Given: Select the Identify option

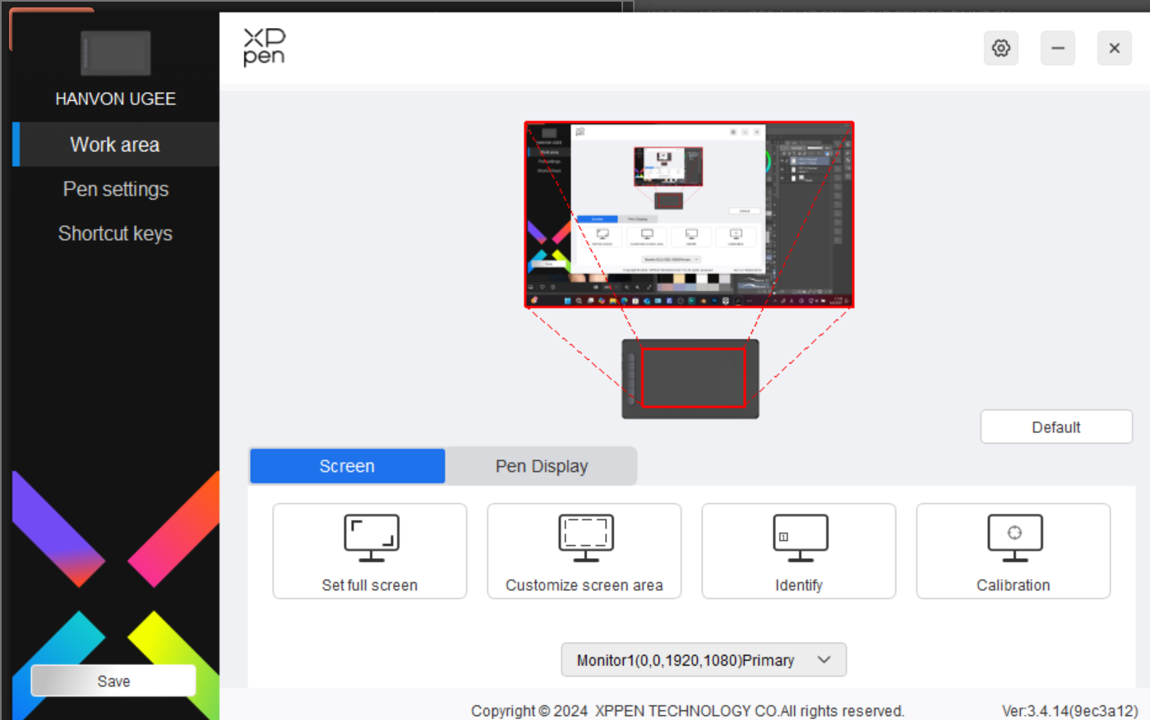Looking at the screenshot, I should click(799, 551).
